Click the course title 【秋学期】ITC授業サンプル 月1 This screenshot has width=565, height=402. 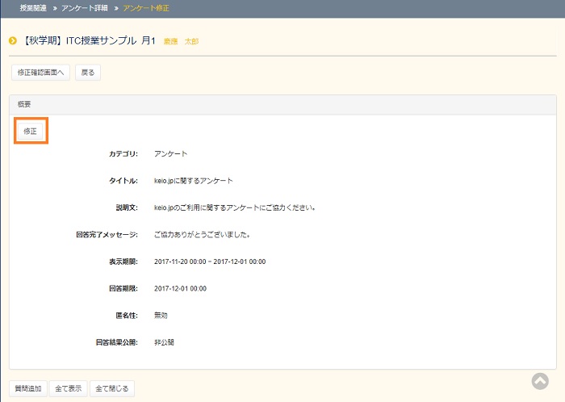[88, 40]
